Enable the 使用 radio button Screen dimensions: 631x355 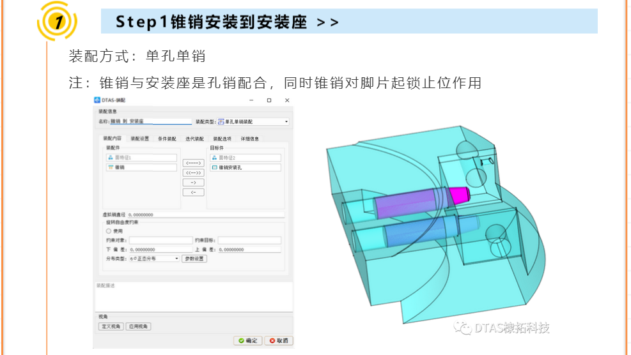tap(108, 230)
